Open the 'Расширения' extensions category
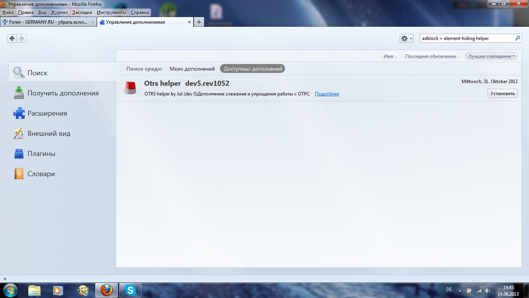The width and height of the screenshot is (529, 298). (47, 113)
